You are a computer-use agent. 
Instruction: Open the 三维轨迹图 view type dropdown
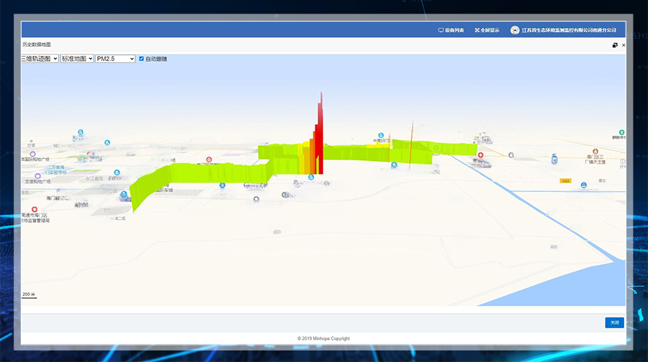(40, 59)
